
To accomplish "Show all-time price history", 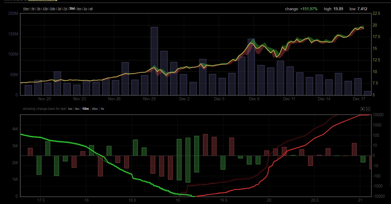I will pos(91,9).
